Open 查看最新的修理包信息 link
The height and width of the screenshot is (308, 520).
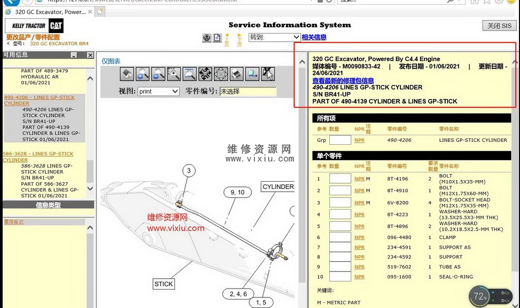[x=343, y=81]
